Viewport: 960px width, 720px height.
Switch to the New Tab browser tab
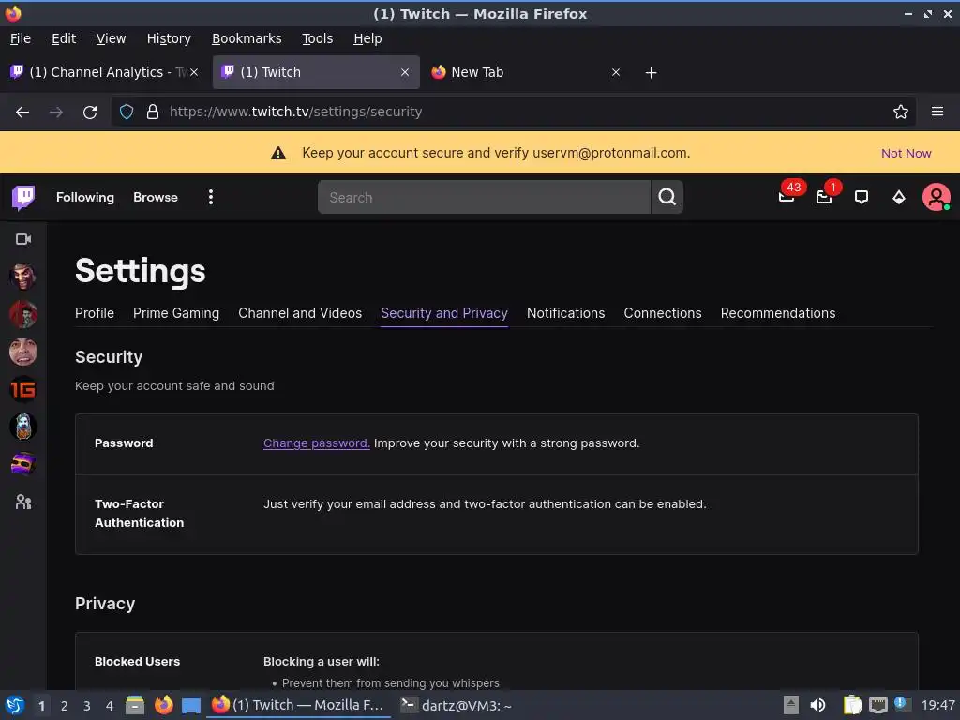point(527,72)
